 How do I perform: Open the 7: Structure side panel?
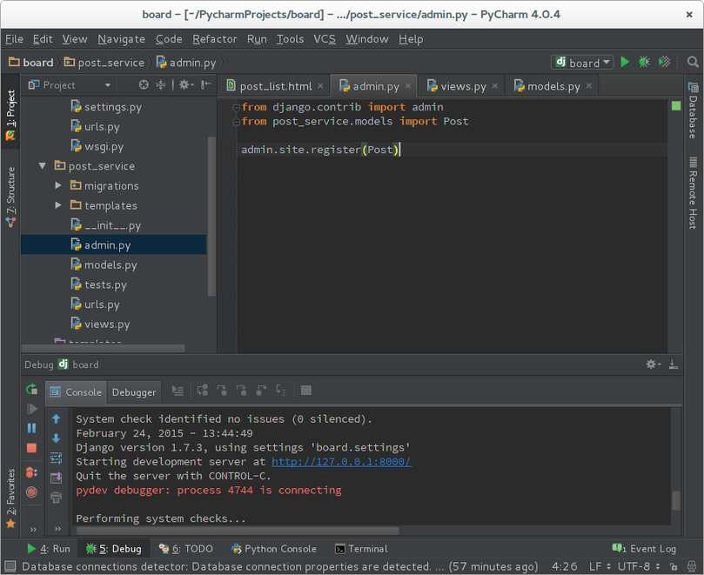point(10,197)
